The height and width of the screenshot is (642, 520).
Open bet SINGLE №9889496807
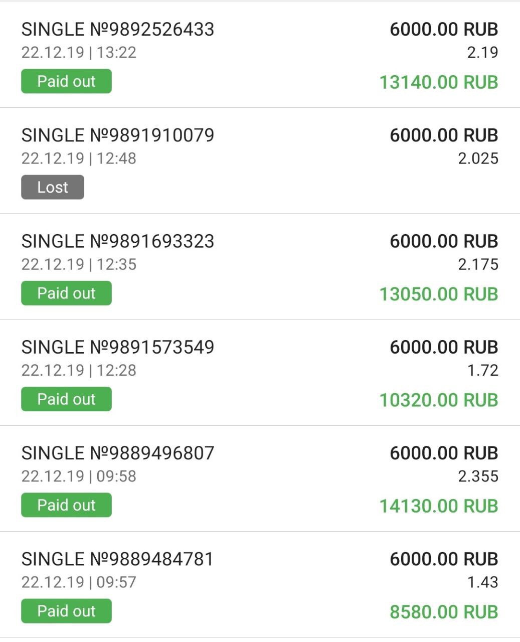[x=118, y=453]
